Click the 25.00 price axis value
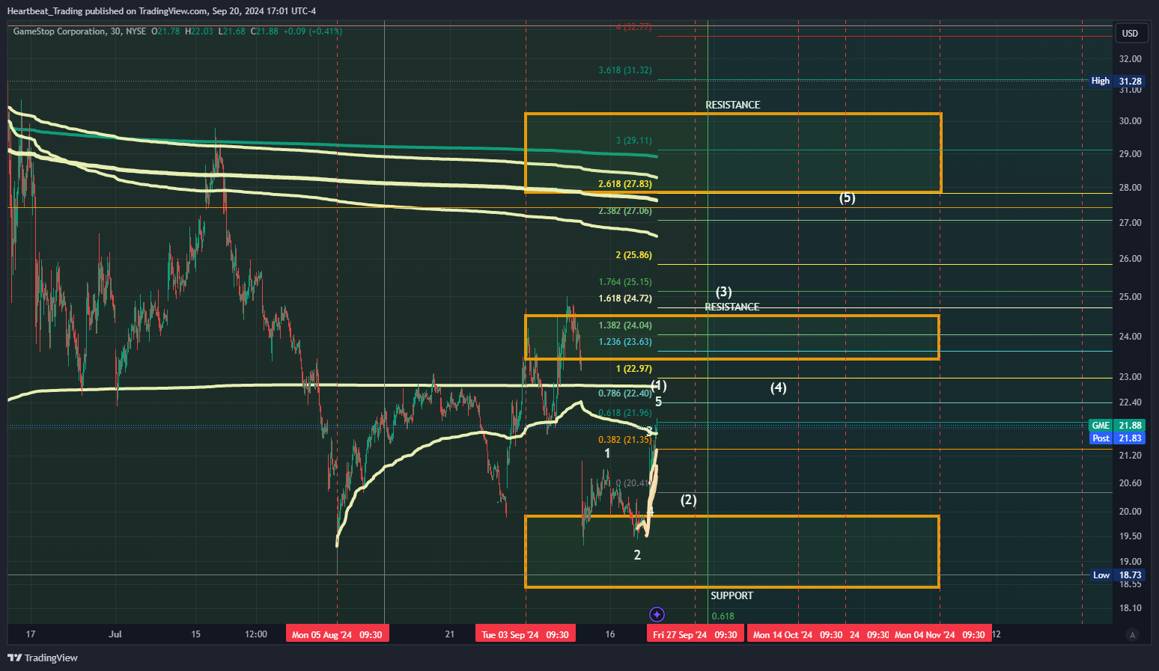This screenshot has width=1159, height=671. (1130, 297)
